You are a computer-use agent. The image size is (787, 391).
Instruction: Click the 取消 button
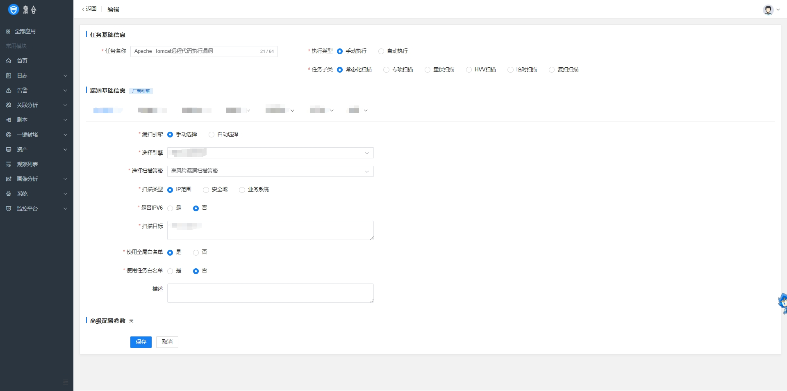(167, 342)
